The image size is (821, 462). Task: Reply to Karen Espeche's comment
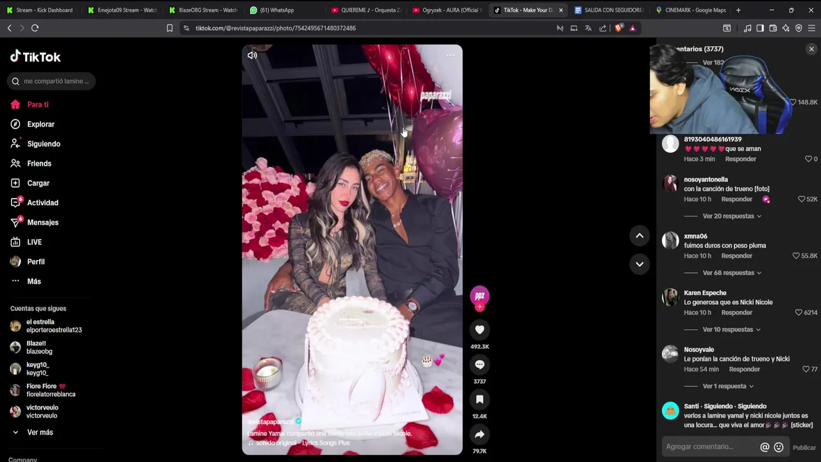[x=736, y=312]
